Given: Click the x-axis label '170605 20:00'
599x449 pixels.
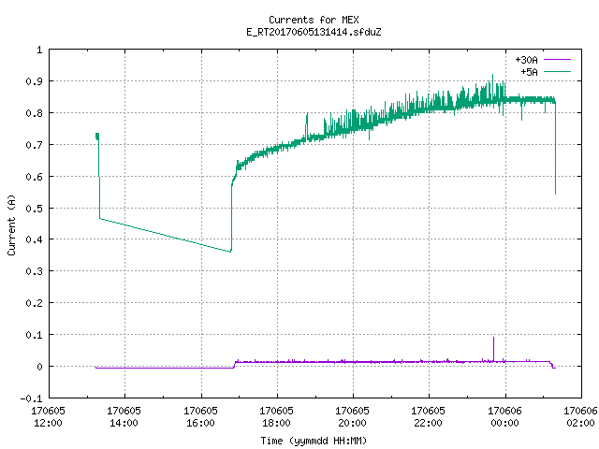Looking at the screenshot, I should (x=352, y=417).
